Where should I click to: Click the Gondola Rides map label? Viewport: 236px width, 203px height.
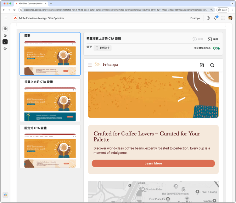click(154, 189)
